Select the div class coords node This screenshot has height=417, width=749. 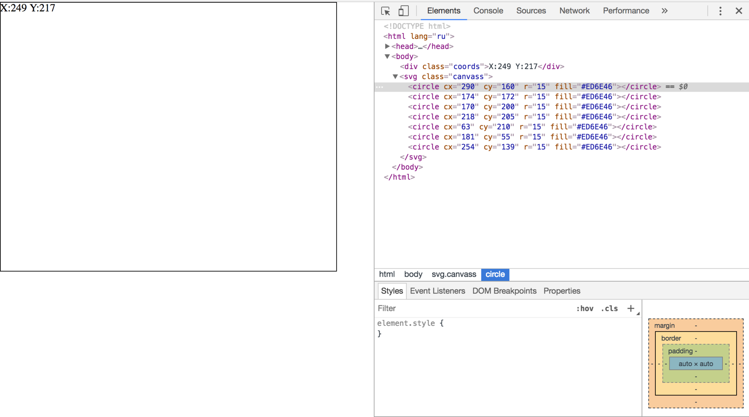pyautogui.click(x=482, y=67)
